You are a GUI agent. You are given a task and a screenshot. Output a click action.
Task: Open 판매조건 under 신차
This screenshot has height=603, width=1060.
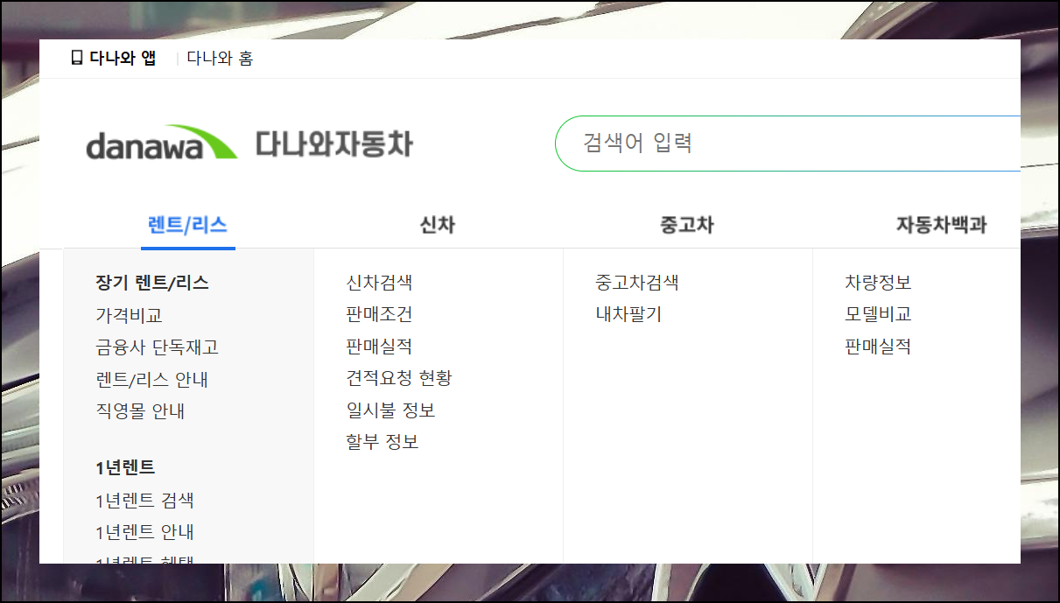(x=379, y=314)
